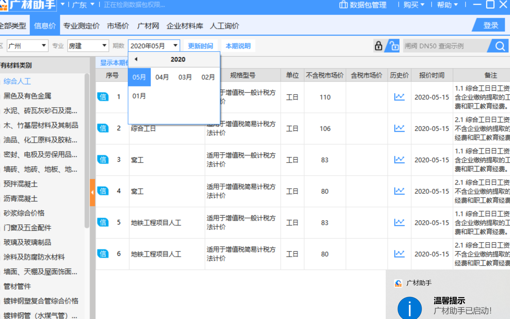Click the blue info icon in 温馨提示
This screenshot has height=319, width=510.
click(410, 308)
